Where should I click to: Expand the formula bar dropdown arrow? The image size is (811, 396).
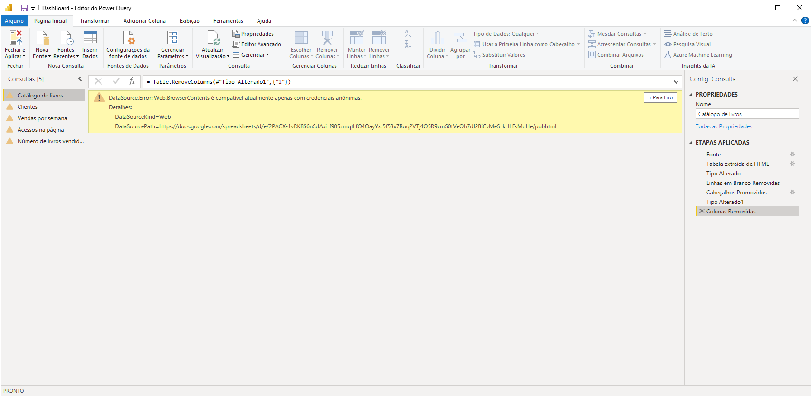[676, 82]
